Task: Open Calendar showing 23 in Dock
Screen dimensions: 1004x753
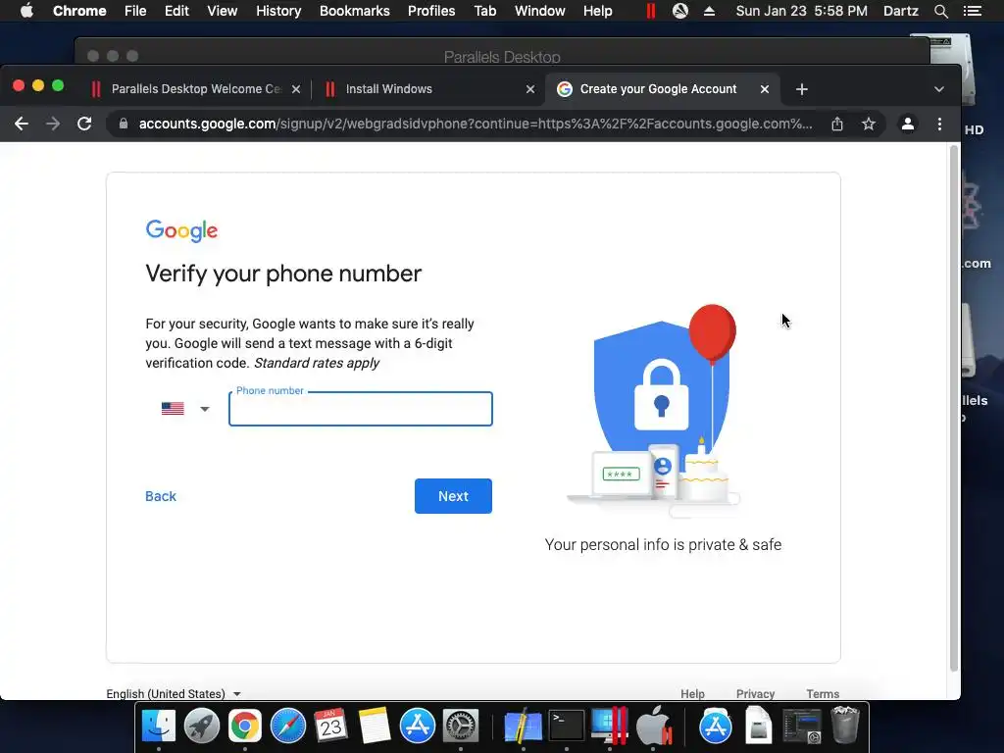Action: coord(331,727)
